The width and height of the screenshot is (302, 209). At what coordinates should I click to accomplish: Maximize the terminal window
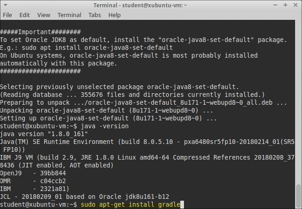coord(285,5)
